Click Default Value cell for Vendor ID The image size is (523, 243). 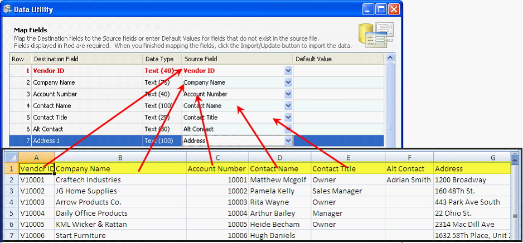point(338,71)
